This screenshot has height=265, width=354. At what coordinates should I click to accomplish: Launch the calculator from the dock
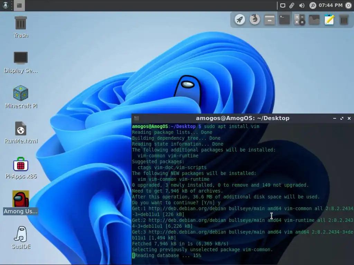pos(299,20)
